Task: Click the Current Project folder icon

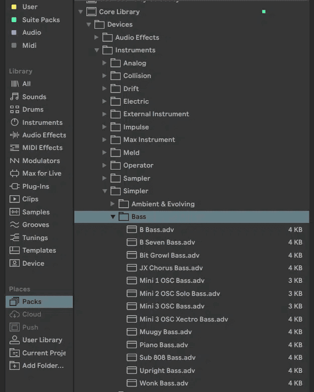Action: 15,353
